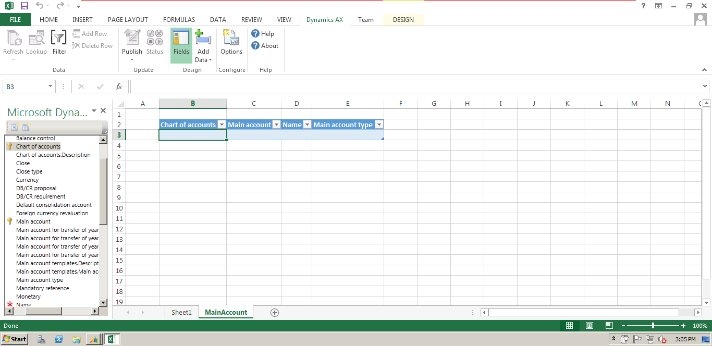
Task: Expand the formula bar
Action: click(x=705, y=86)
